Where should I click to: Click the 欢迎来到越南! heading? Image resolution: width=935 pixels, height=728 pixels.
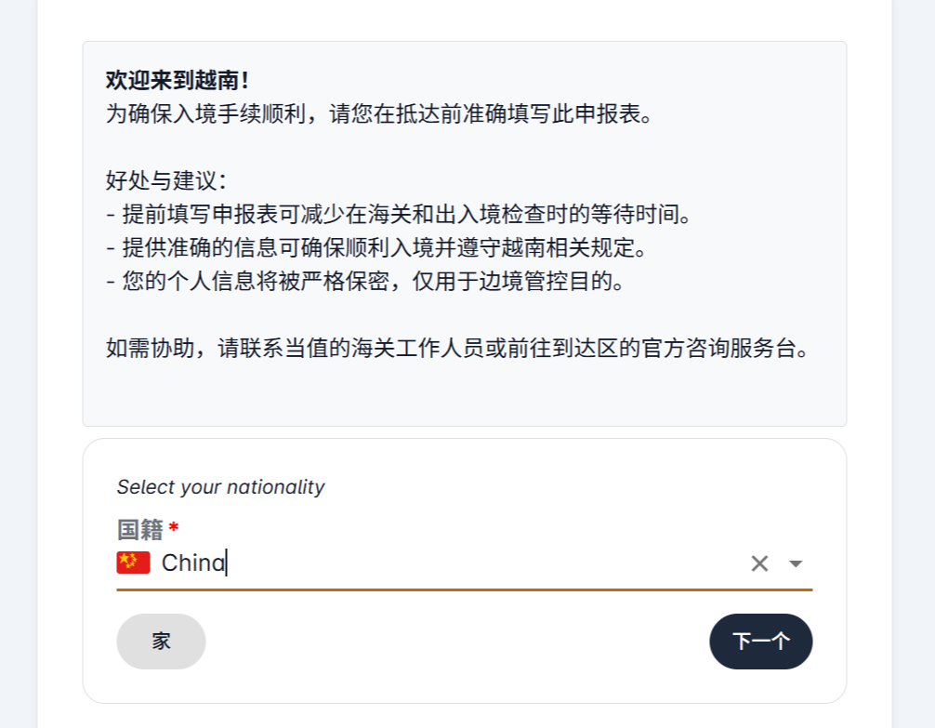pos(178,81)
